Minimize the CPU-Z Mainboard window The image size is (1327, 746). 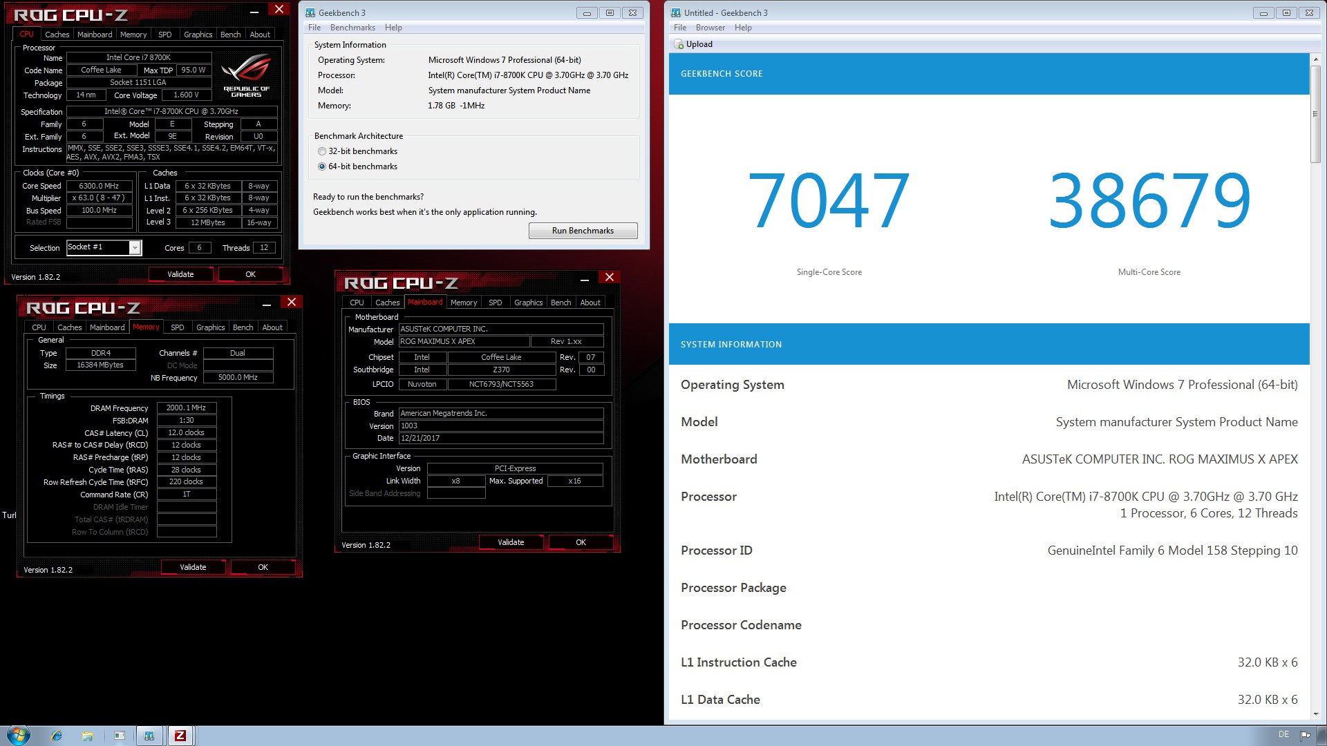[585, 279]
